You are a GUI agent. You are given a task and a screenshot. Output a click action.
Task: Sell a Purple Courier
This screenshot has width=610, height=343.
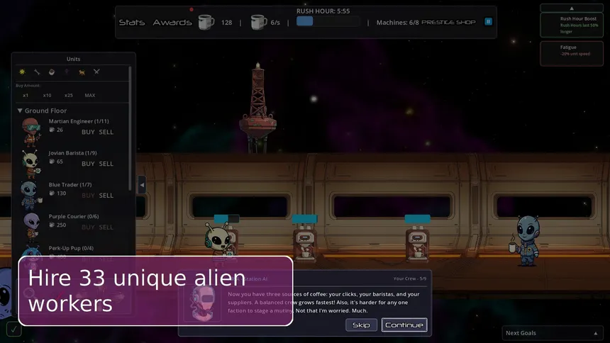106,227
